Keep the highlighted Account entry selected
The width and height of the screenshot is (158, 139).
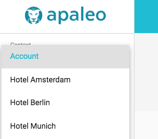(65, 57)
